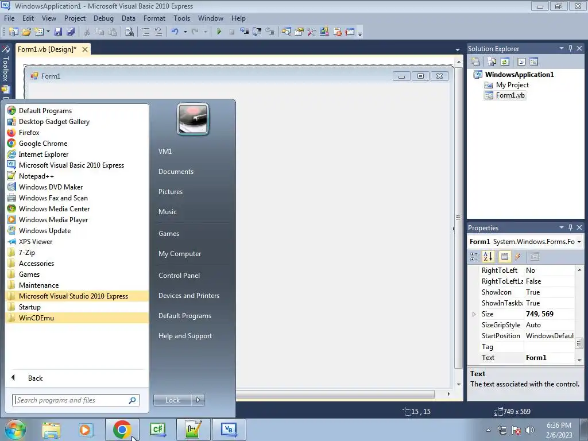Pin toggle for Solution Explorer panel
Image resolution: width=588 pixels, height=441 pixels.
[570, 48]
